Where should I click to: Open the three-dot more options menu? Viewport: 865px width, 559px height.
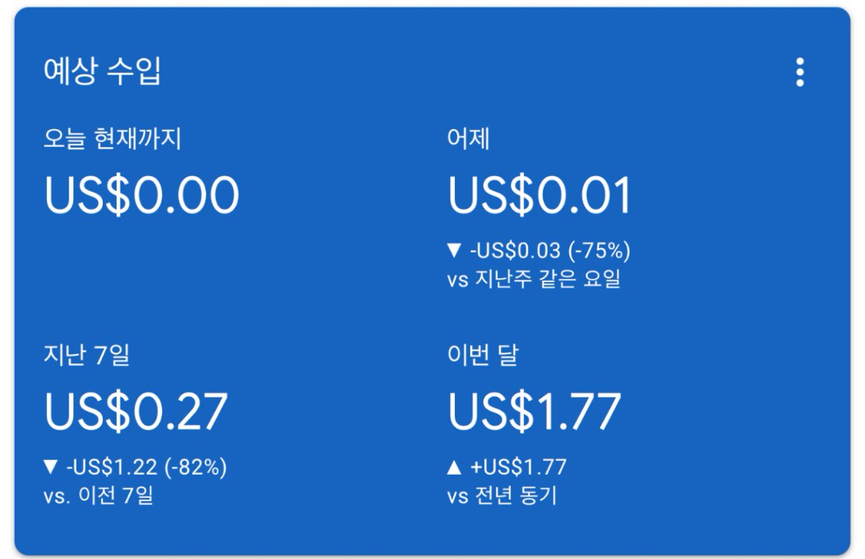coord(799,72)
